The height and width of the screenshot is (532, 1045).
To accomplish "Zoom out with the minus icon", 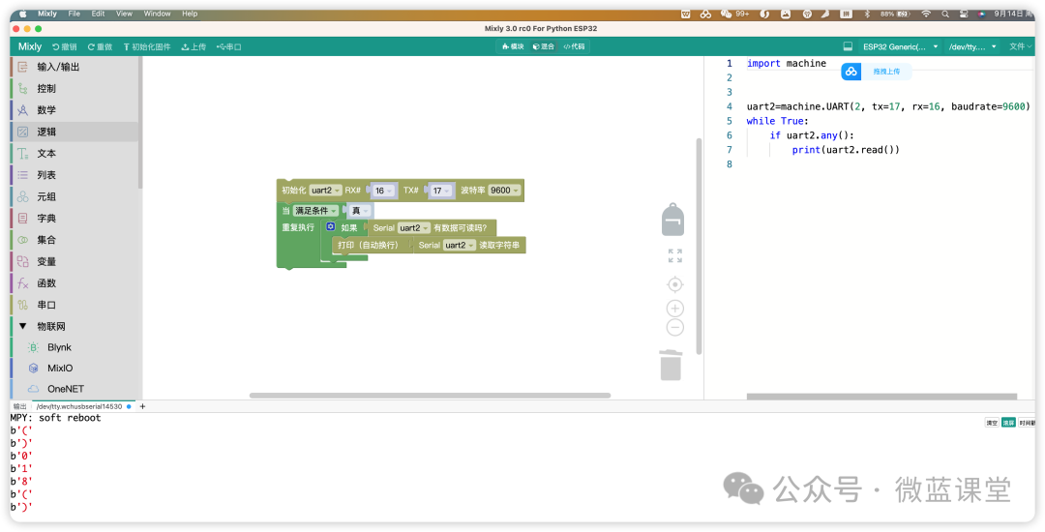I will 674,328.
